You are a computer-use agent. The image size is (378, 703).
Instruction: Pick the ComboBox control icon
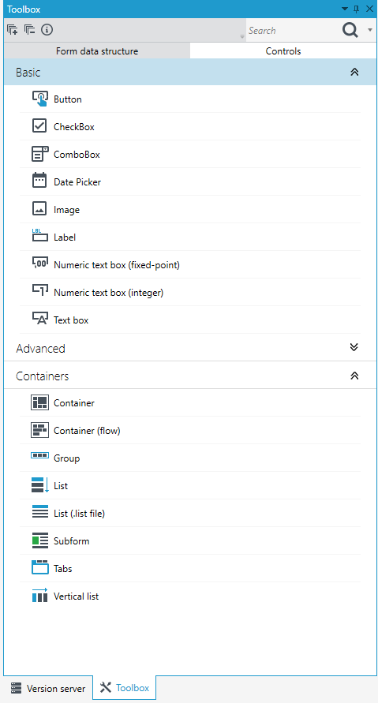click(40, 154)
